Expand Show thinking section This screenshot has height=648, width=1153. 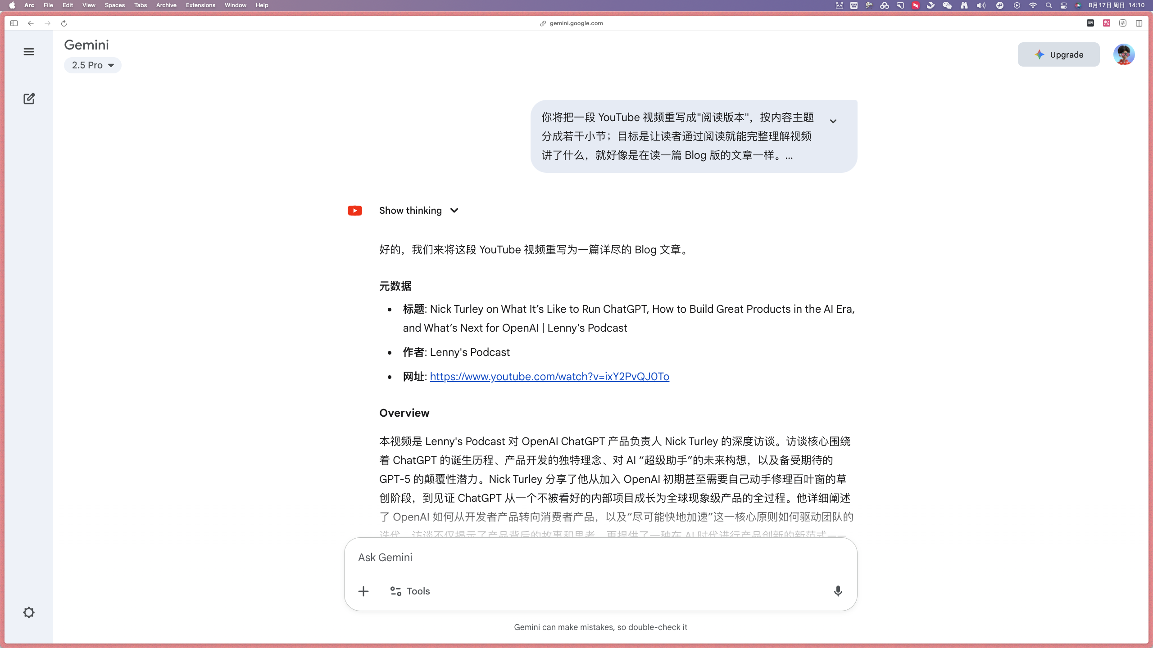419,211
